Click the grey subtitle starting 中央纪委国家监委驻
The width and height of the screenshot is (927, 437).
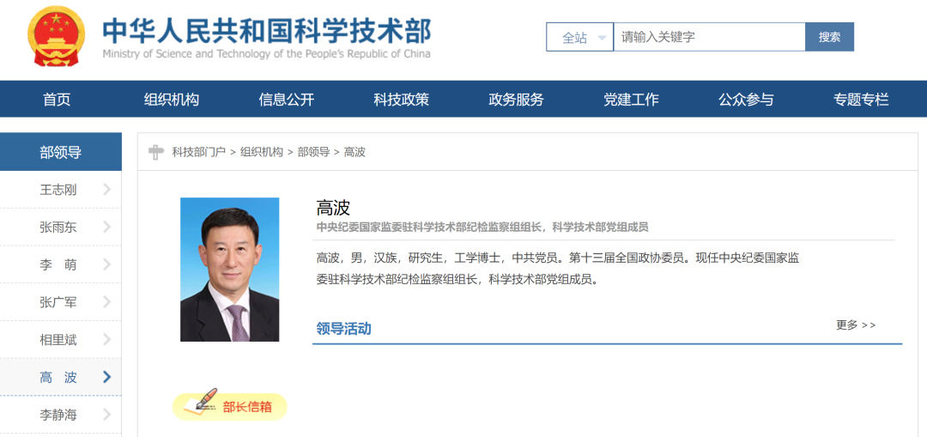coord(482,227)
